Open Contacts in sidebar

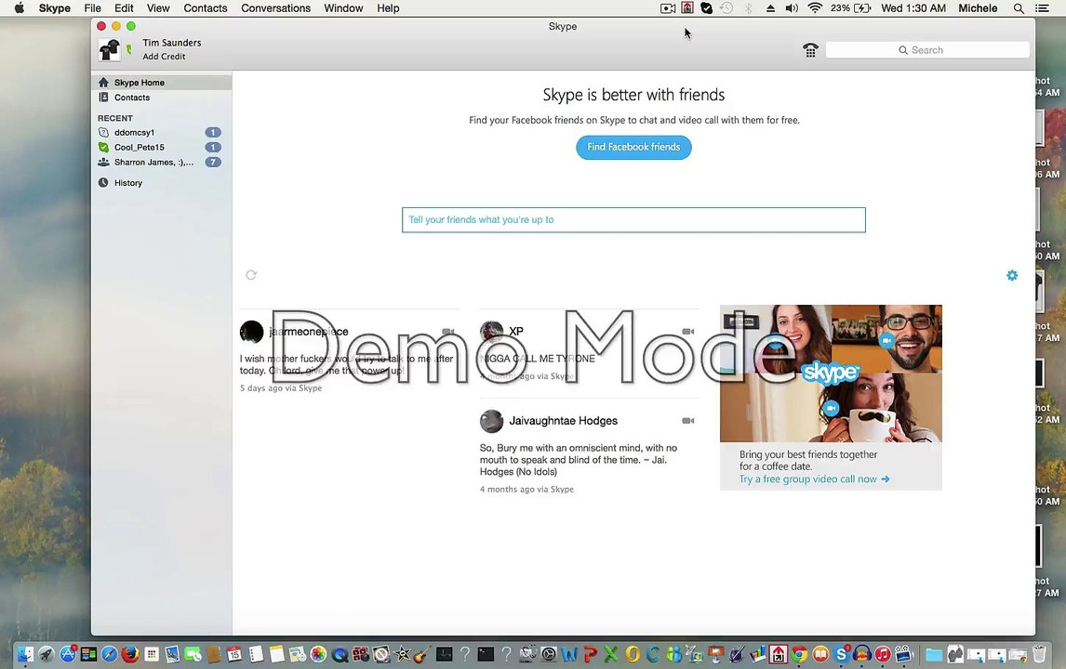(161, 98)
